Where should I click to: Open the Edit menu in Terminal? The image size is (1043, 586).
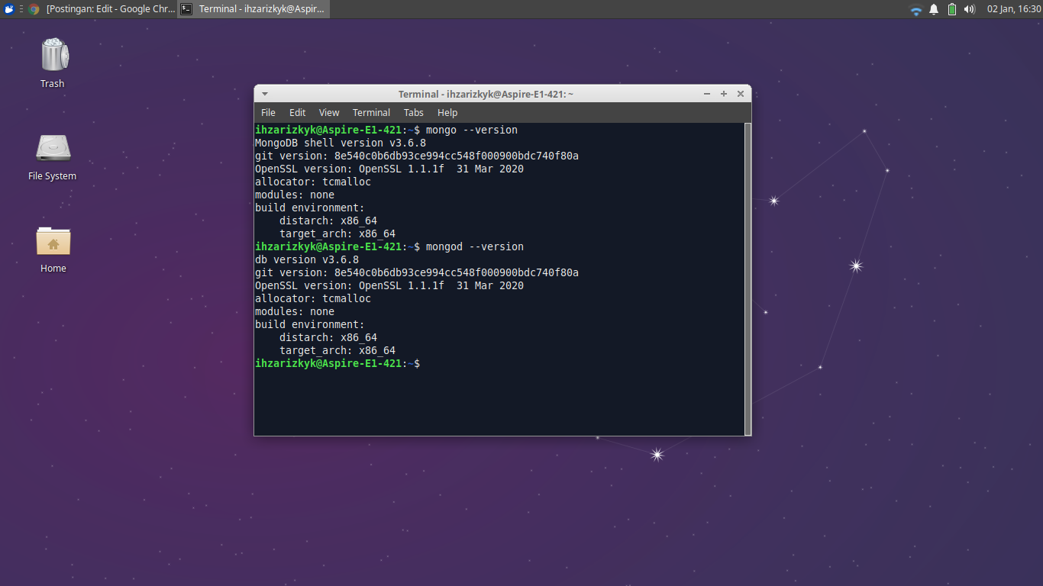[297, 112]
